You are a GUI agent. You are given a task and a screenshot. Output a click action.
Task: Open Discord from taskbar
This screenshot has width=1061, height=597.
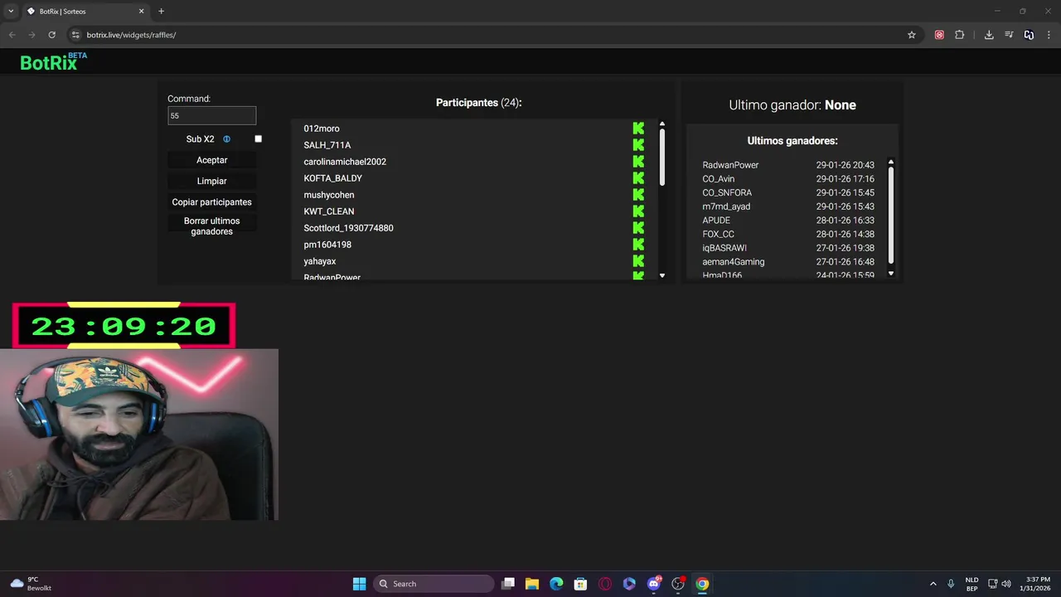pos(654,584)
